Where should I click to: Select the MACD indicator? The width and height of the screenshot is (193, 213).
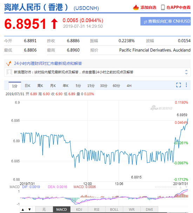62,209
